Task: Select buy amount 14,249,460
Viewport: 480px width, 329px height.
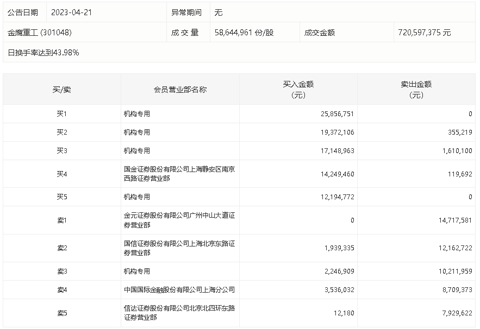Action: pyautogui.click(x=338, y=174)
